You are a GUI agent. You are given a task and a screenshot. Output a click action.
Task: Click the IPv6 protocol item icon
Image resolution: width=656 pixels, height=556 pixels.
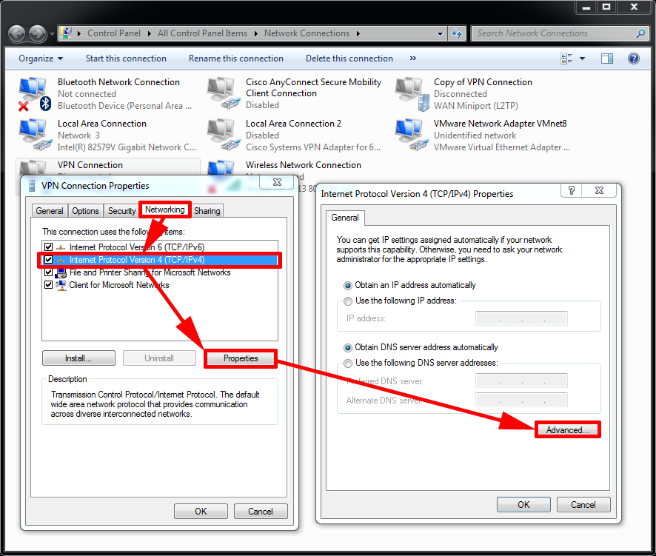pyautogui.click(x=61, y=247)
